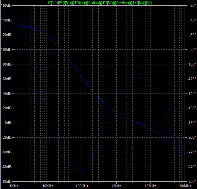Click the -240° phase axis label
Viewport: 197px width, 189px height.
tap(192, 167)
